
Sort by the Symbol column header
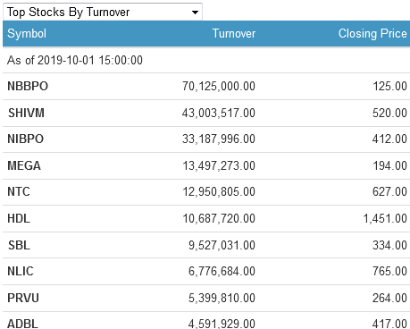27,33
